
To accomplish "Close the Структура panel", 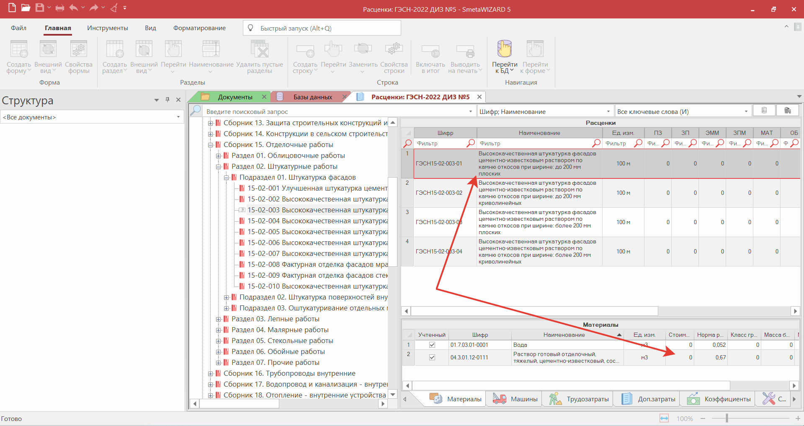I will tap(178, 100).
